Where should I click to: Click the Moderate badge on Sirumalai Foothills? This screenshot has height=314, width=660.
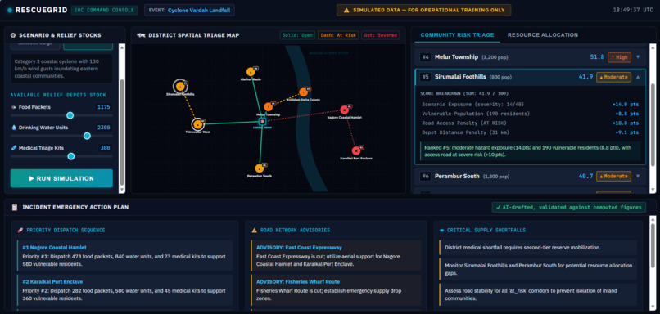[x=613, y=77]
